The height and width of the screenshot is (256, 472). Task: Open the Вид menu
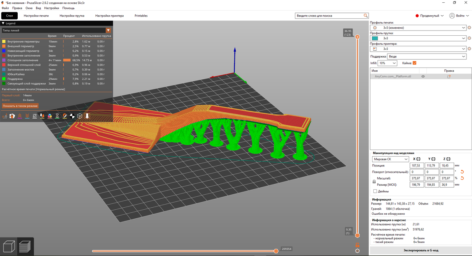coord(38,8)
